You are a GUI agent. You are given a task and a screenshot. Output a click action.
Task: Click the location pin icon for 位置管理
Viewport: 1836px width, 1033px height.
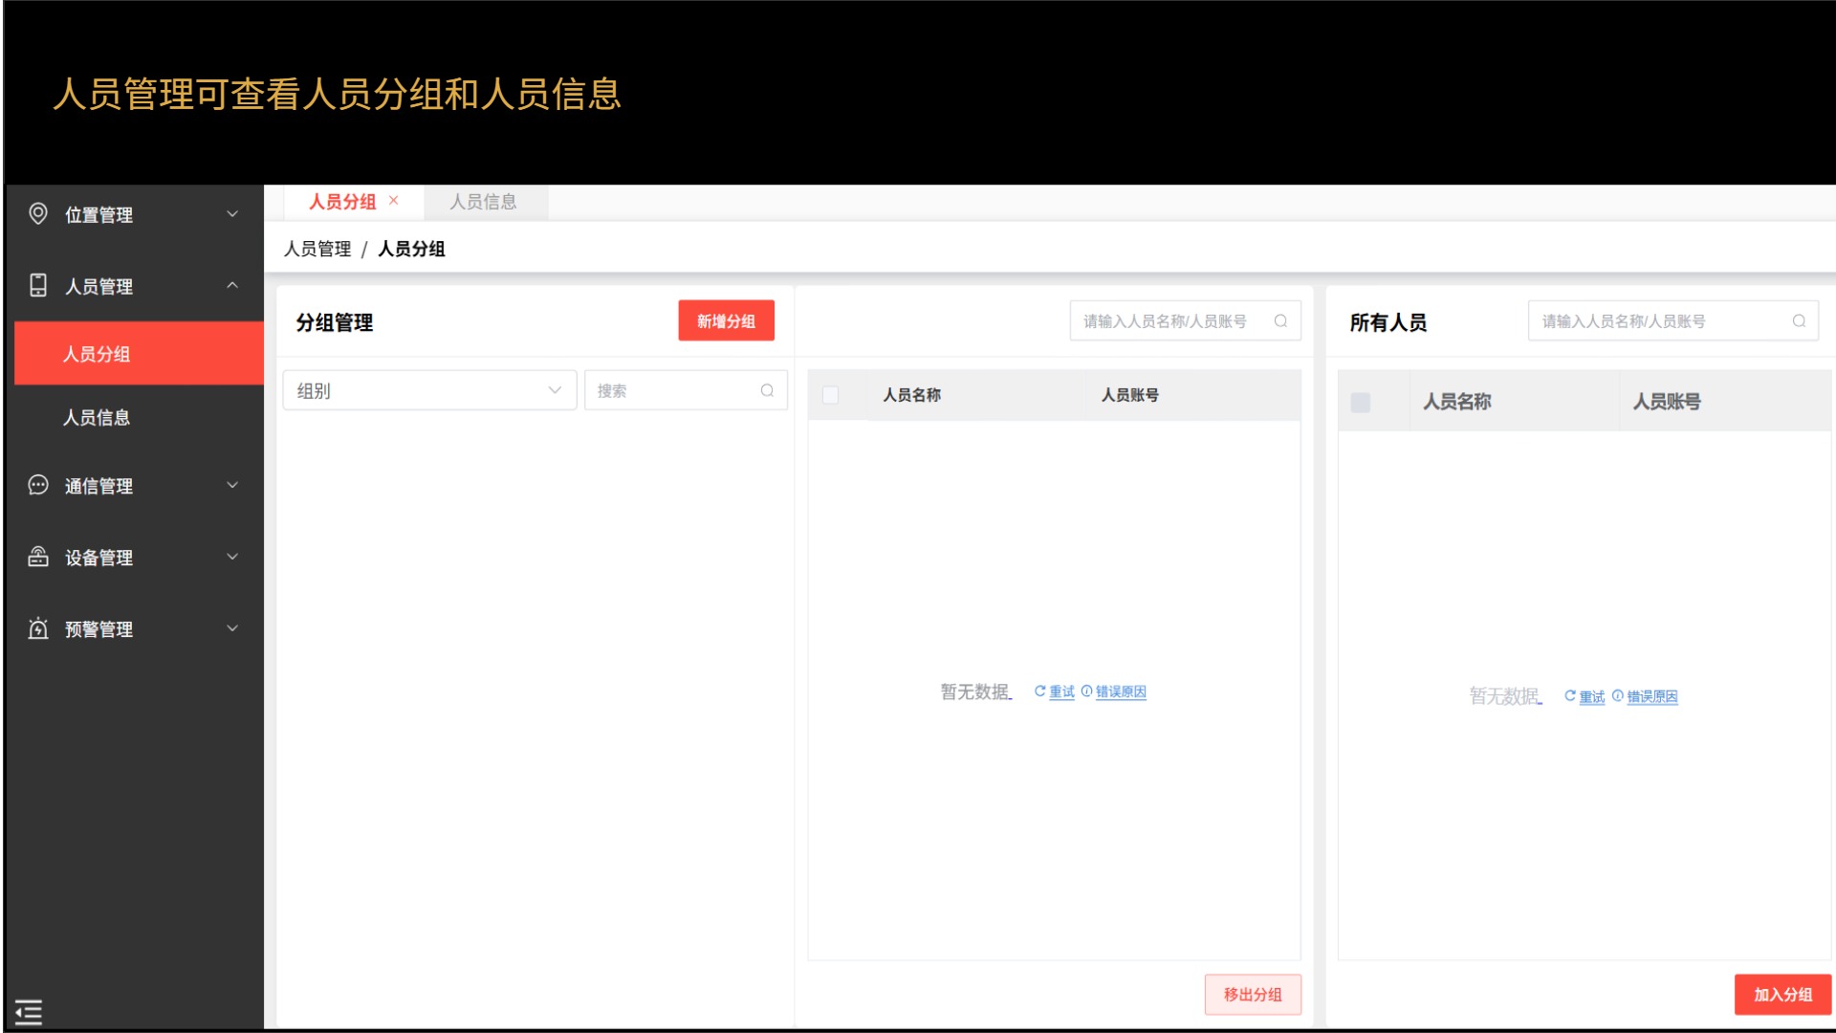(38, 213)
